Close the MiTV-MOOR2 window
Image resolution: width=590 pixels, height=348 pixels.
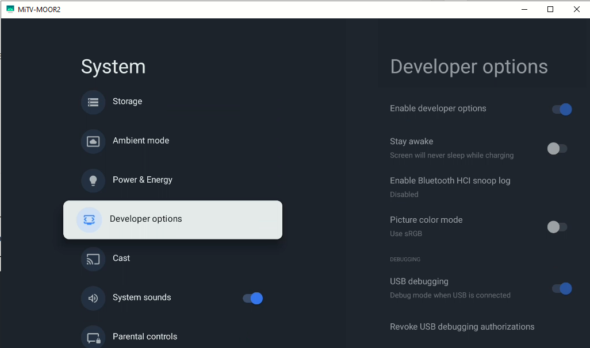(576, 9)
